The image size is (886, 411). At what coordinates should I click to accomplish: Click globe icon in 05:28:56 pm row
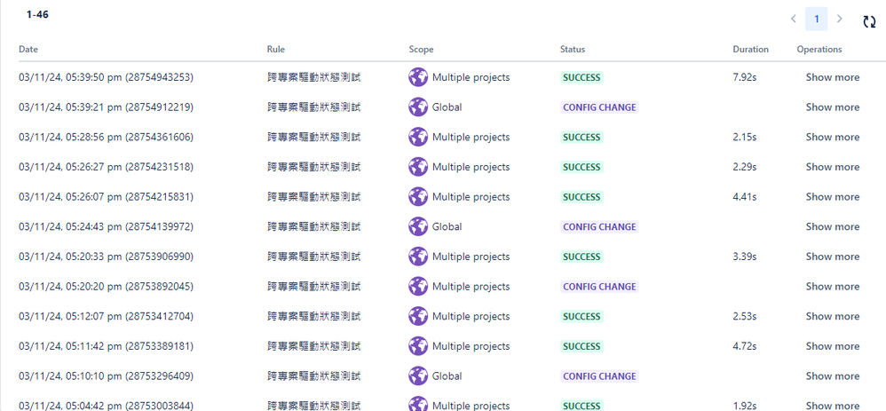pos(418,137)
